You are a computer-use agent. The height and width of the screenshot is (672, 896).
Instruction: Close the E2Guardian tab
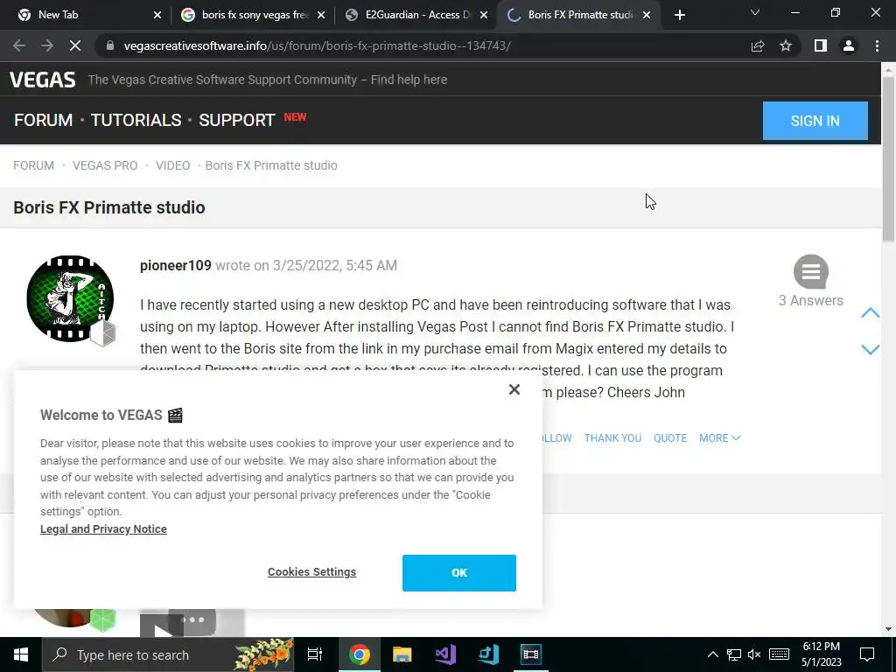click(x=484, y=15)
